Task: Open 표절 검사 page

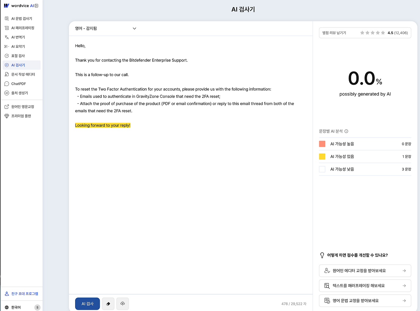Action: 21,56
